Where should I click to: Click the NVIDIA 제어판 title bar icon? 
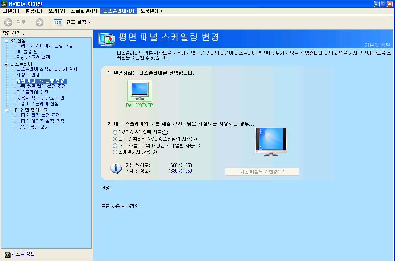[x=4, y=4]
